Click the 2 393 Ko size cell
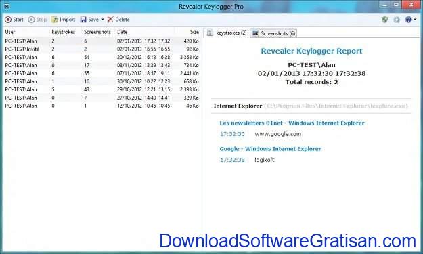The image size is (423, 254). (x=189, y=89)
